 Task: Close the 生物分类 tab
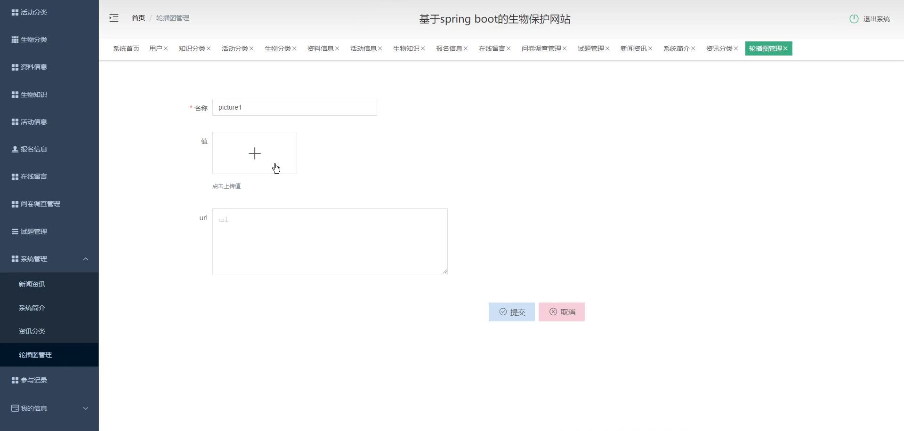pyautogui.click(x=294, y=48)
